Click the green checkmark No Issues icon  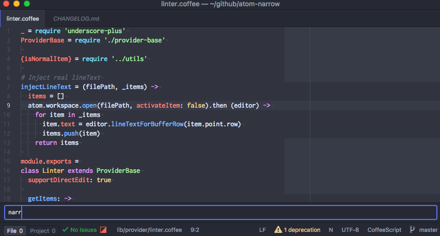point(66,230)
